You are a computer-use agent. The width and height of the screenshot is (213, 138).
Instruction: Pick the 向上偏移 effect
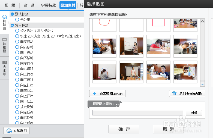coord(17,74)
